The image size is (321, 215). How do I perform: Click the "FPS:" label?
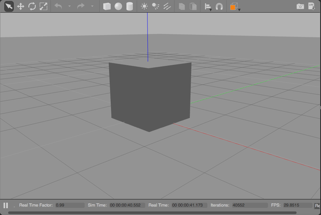coord(276,205)
